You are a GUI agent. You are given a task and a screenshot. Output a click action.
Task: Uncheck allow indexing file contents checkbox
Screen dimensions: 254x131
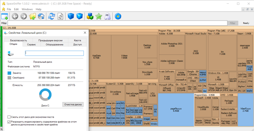(9, 121)
